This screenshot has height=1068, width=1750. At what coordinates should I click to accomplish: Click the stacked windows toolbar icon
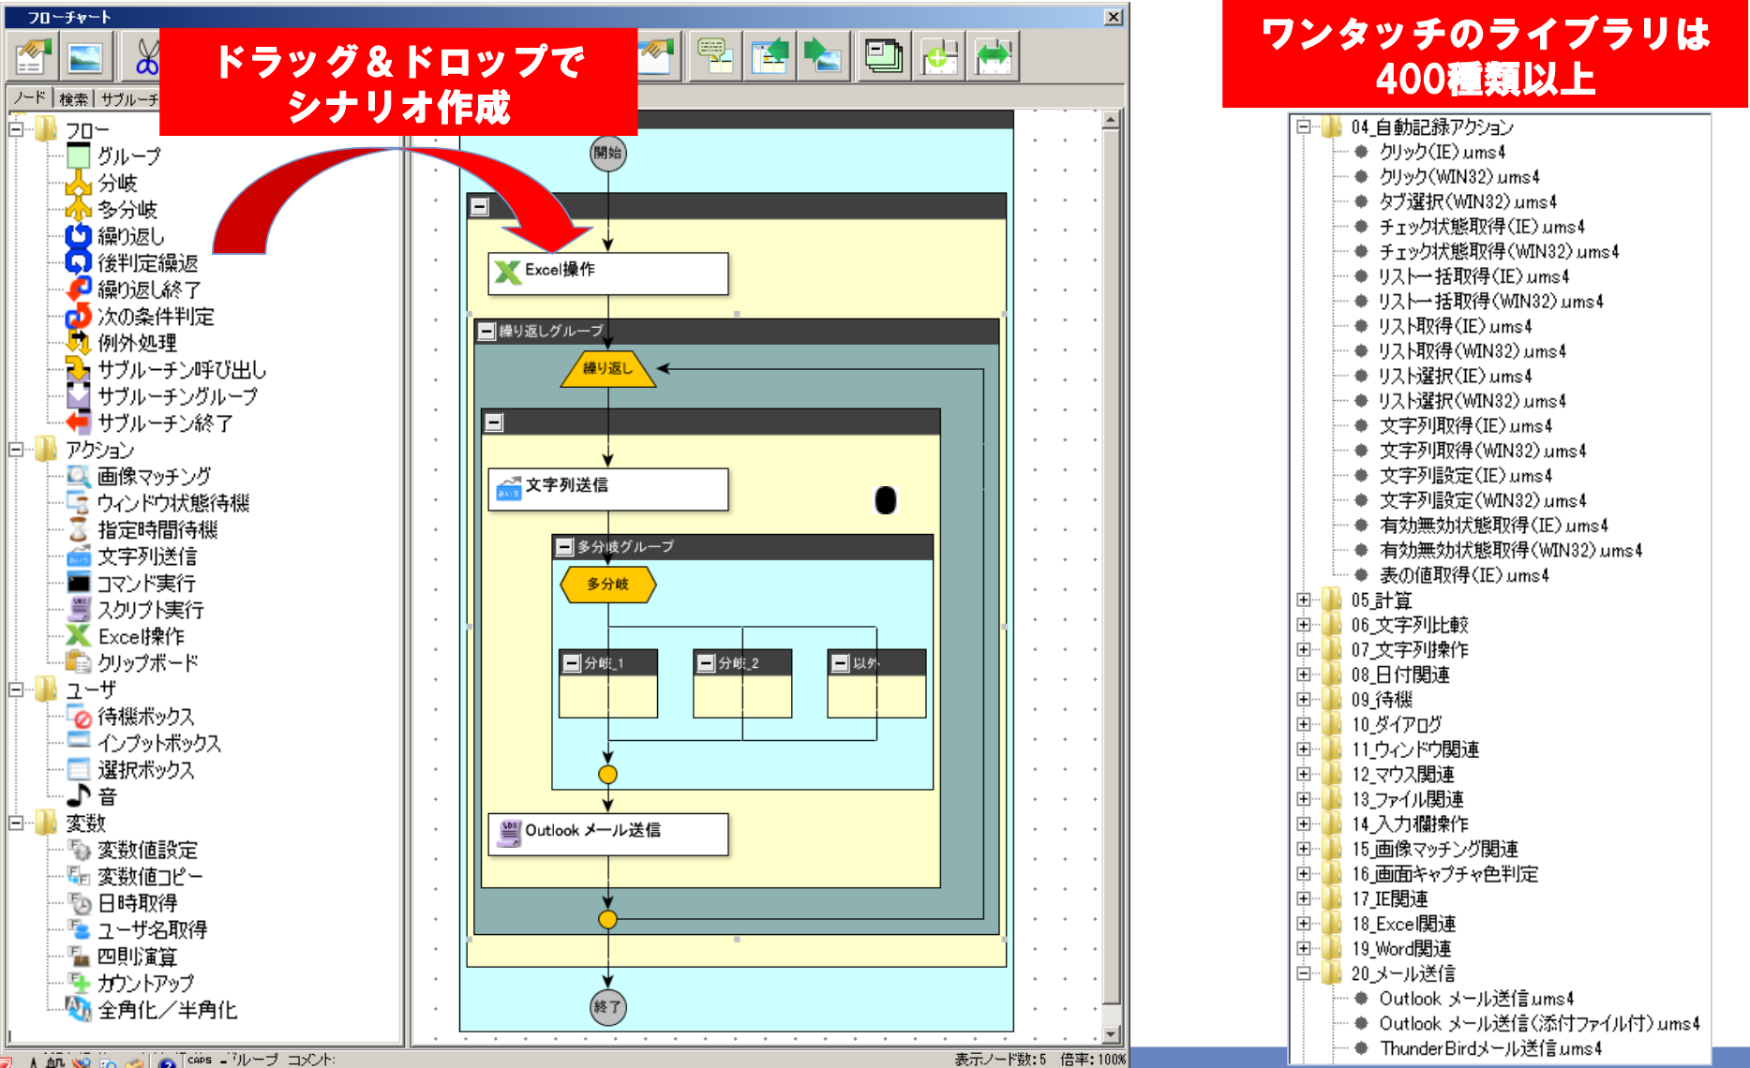tap(883, 57)
